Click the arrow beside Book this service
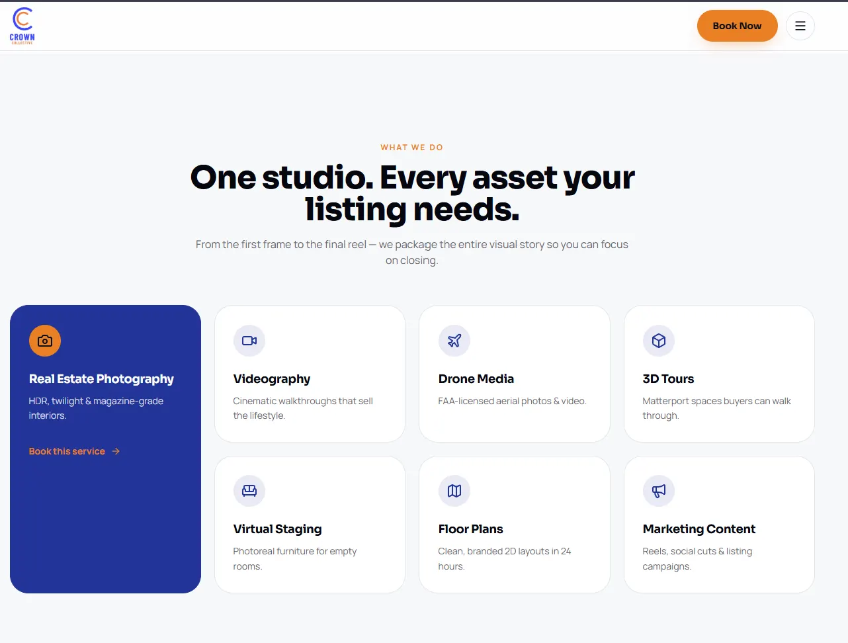 coord(116,451)
